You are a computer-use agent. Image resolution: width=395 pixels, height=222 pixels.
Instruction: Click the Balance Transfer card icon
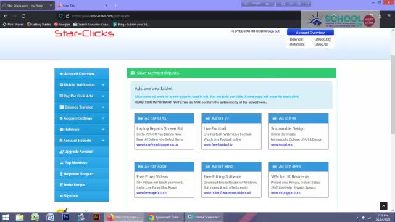click(x=62, y=107)
